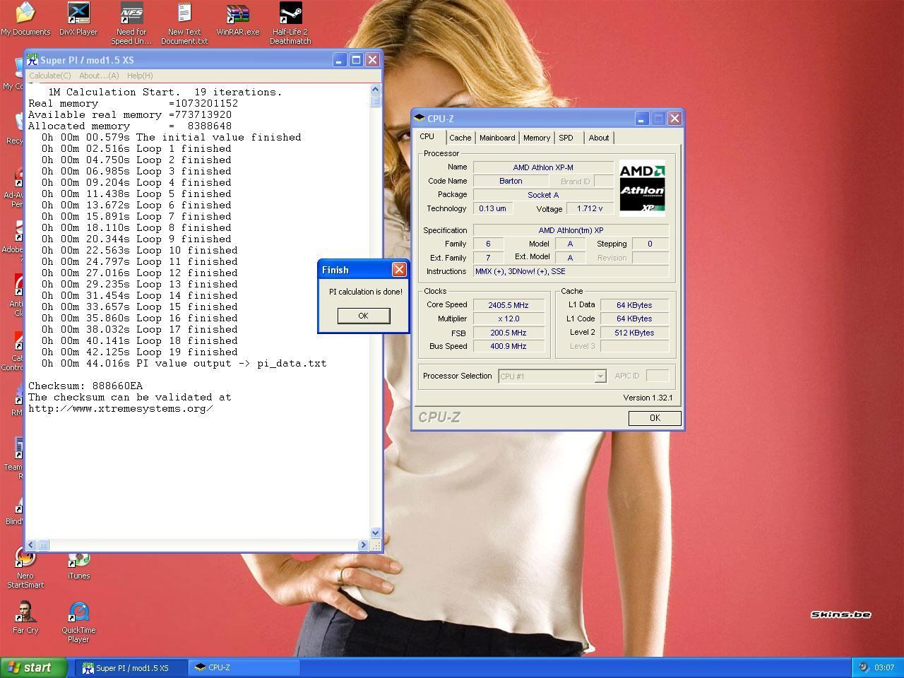Click the Technology 0.13 um field
This screenshot has height=678, width=904.
(x=492, y=208)
